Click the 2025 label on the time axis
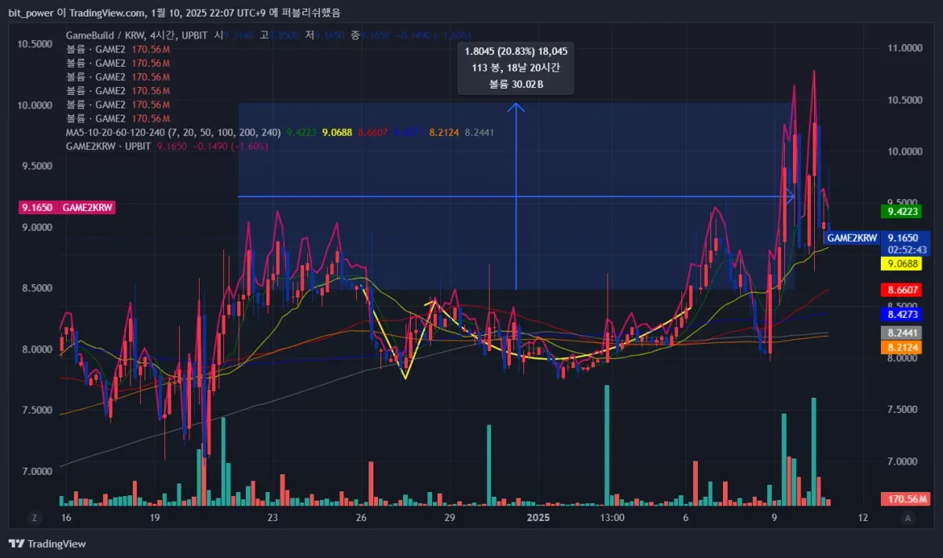 (x=538, y=518)
